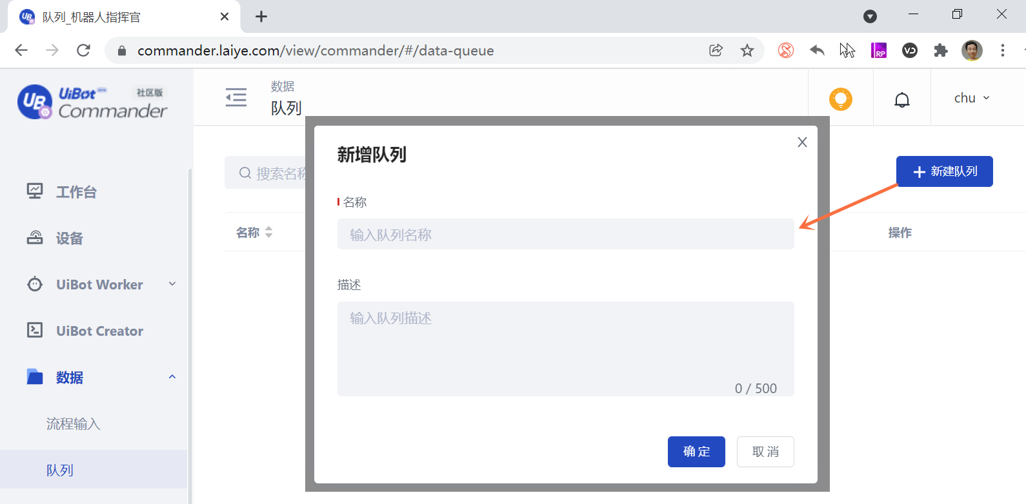Click the purple RP extension icon

point(879,50)
